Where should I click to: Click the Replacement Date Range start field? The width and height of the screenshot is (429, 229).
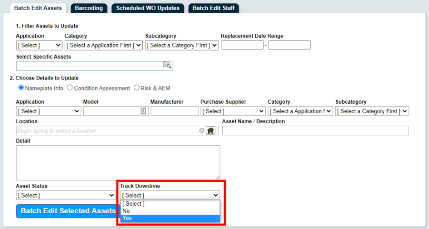click(242, 45)
